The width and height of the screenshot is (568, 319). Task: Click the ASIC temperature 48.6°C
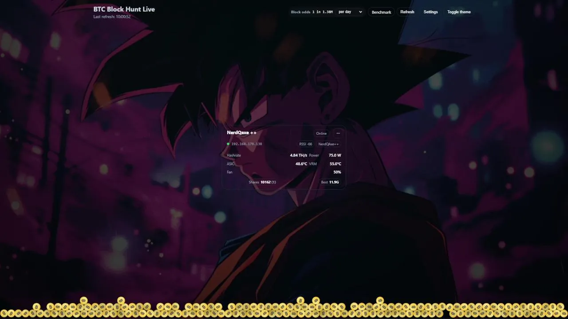301,164
